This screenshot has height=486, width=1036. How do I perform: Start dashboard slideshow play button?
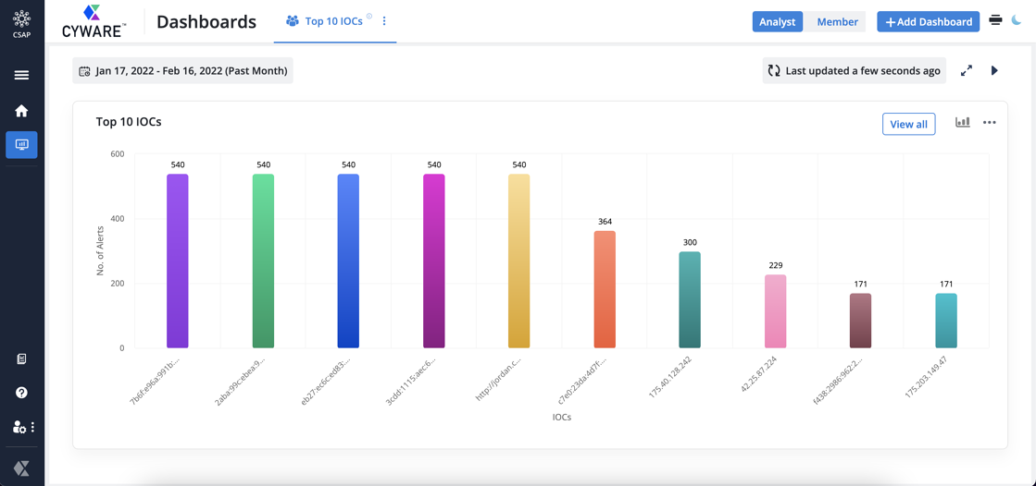click(x=994, y=70)
